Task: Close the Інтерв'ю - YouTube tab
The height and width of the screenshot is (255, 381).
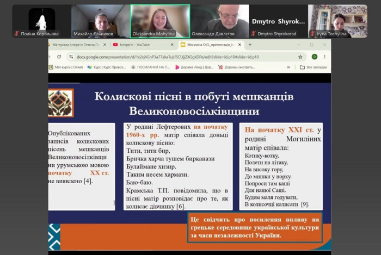Action: click(172, 45)
